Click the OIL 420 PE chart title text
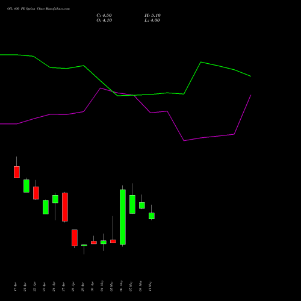 [x=39, y=9]
